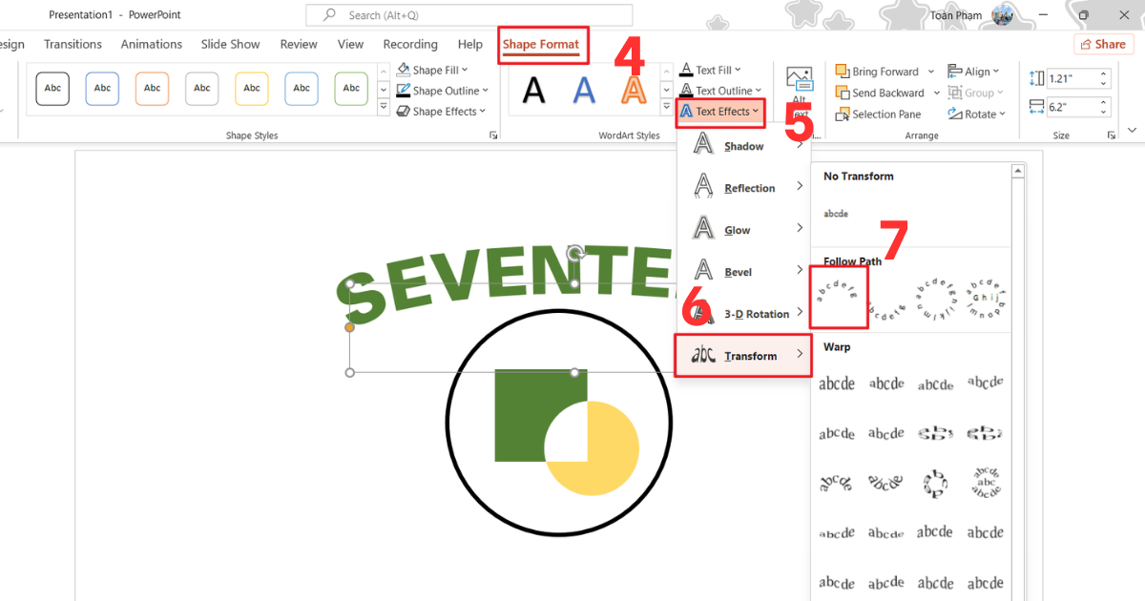Apply the orange outline shape style
This screenshot has width=1145, height=601.
click(x=152, y=89)
